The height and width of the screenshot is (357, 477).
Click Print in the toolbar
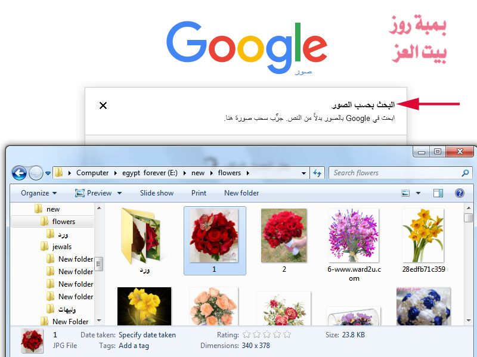pos(199,193)
